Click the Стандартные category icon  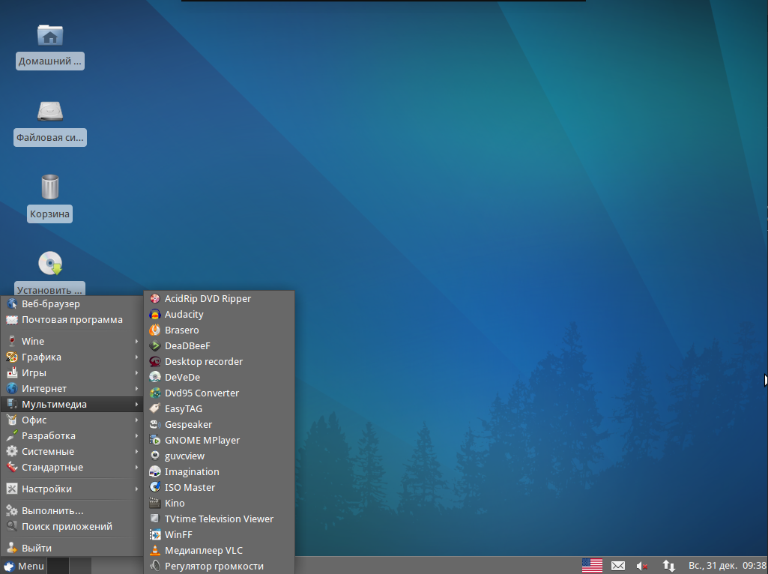(12, 468)
